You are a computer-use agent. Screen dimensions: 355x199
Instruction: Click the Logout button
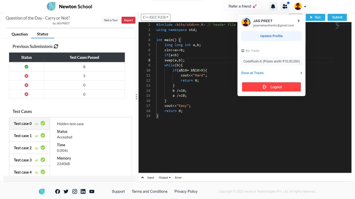[x=271, y=87]
